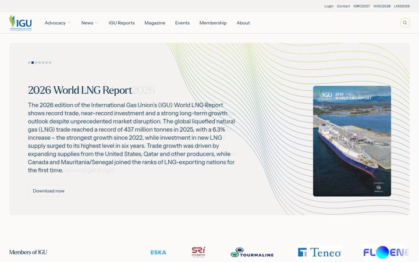Open the IGRC2027 link
419x262 pixels.
coord(361,6)
